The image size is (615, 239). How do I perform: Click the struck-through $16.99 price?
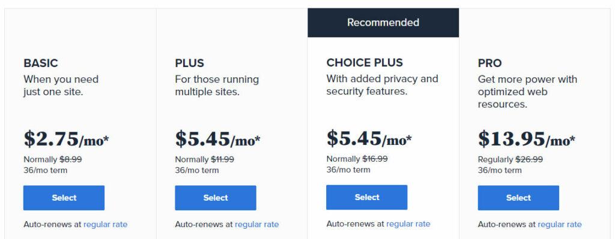(x=375, y=159)
